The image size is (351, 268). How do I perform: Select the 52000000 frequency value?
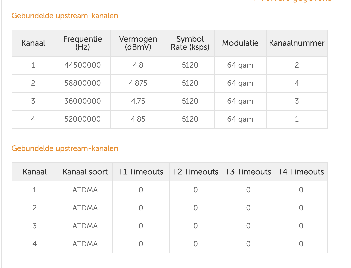[82, 119]
